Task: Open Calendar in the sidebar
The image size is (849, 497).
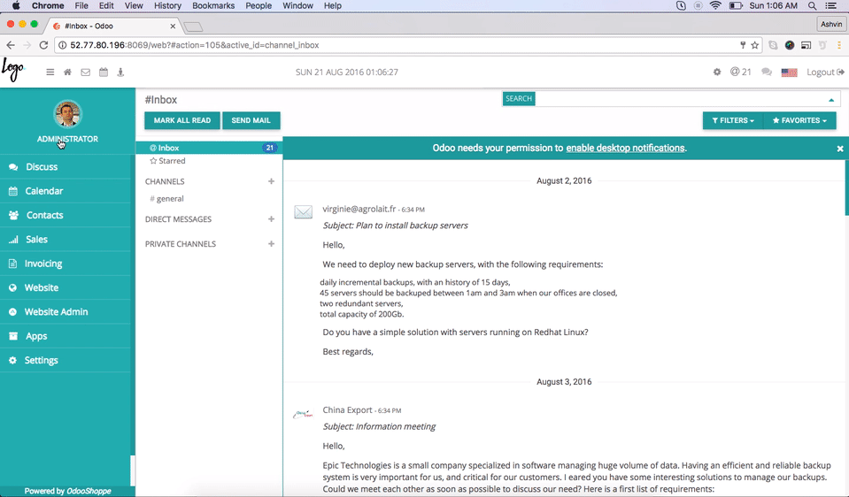Action: tap(44, 191)
